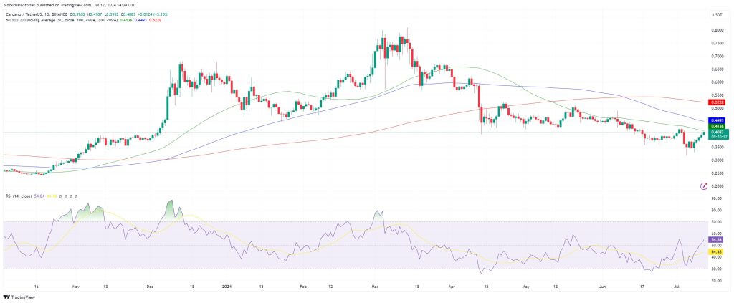Viewport: 734px width, 303px height.
Task: Click the RSI (14, close) legend
Action: [x=19, y=196]
